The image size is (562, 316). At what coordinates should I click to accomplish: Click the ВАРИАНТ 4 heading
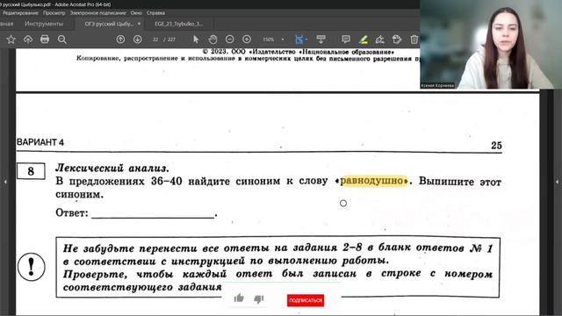tap(40, 142)
